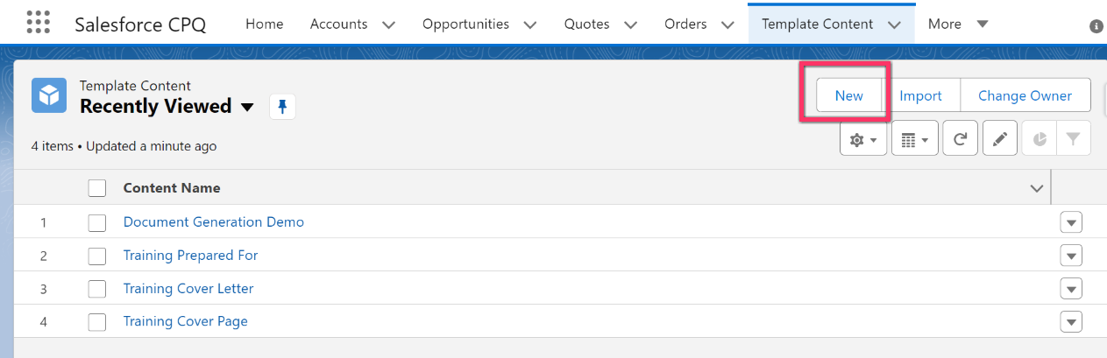Image resolution: width=1107 pixels, height=358 pixels.
Task: Open row actions for Training Prepared For
Action: pos(1071,256)
